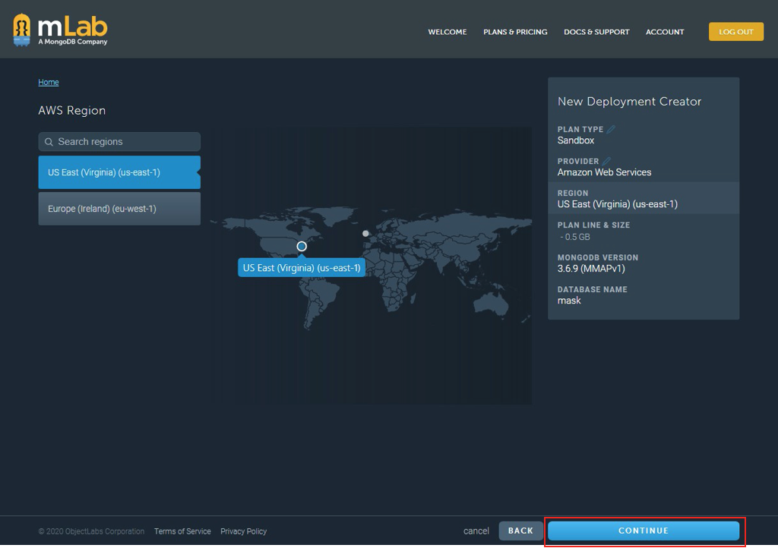Click the search magnifier icon
Viewport: 778px width, 548px height.
(49, 142)
